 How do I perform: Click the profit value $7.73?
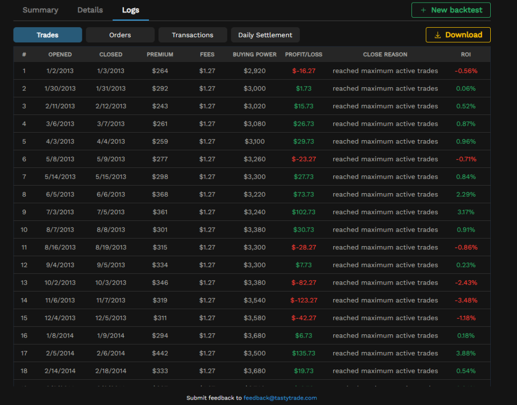click(303, 265)
